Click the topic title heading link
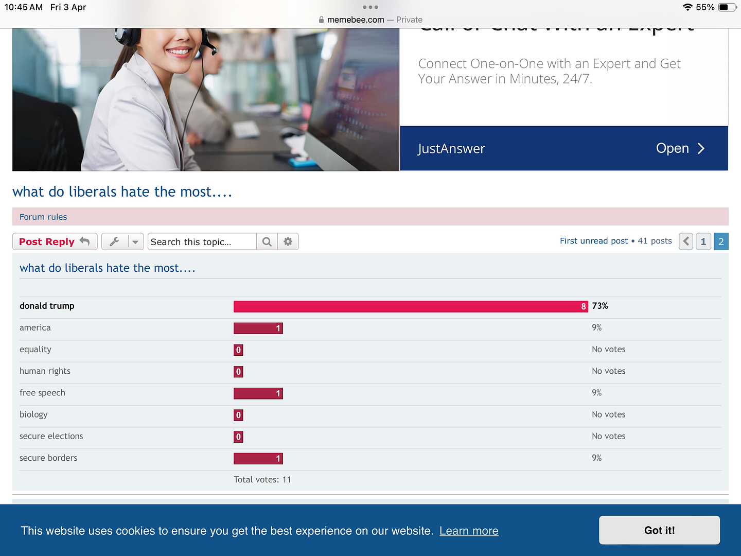The height and width of the screenshot is (556, 741). pyautogui.click(x=122, y=192)
